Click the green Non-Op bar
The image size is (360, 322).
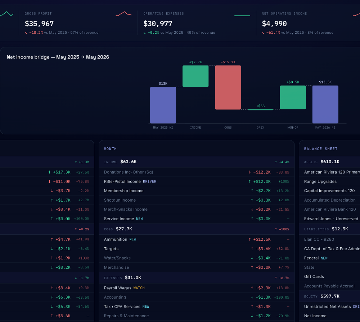point(293,97)
